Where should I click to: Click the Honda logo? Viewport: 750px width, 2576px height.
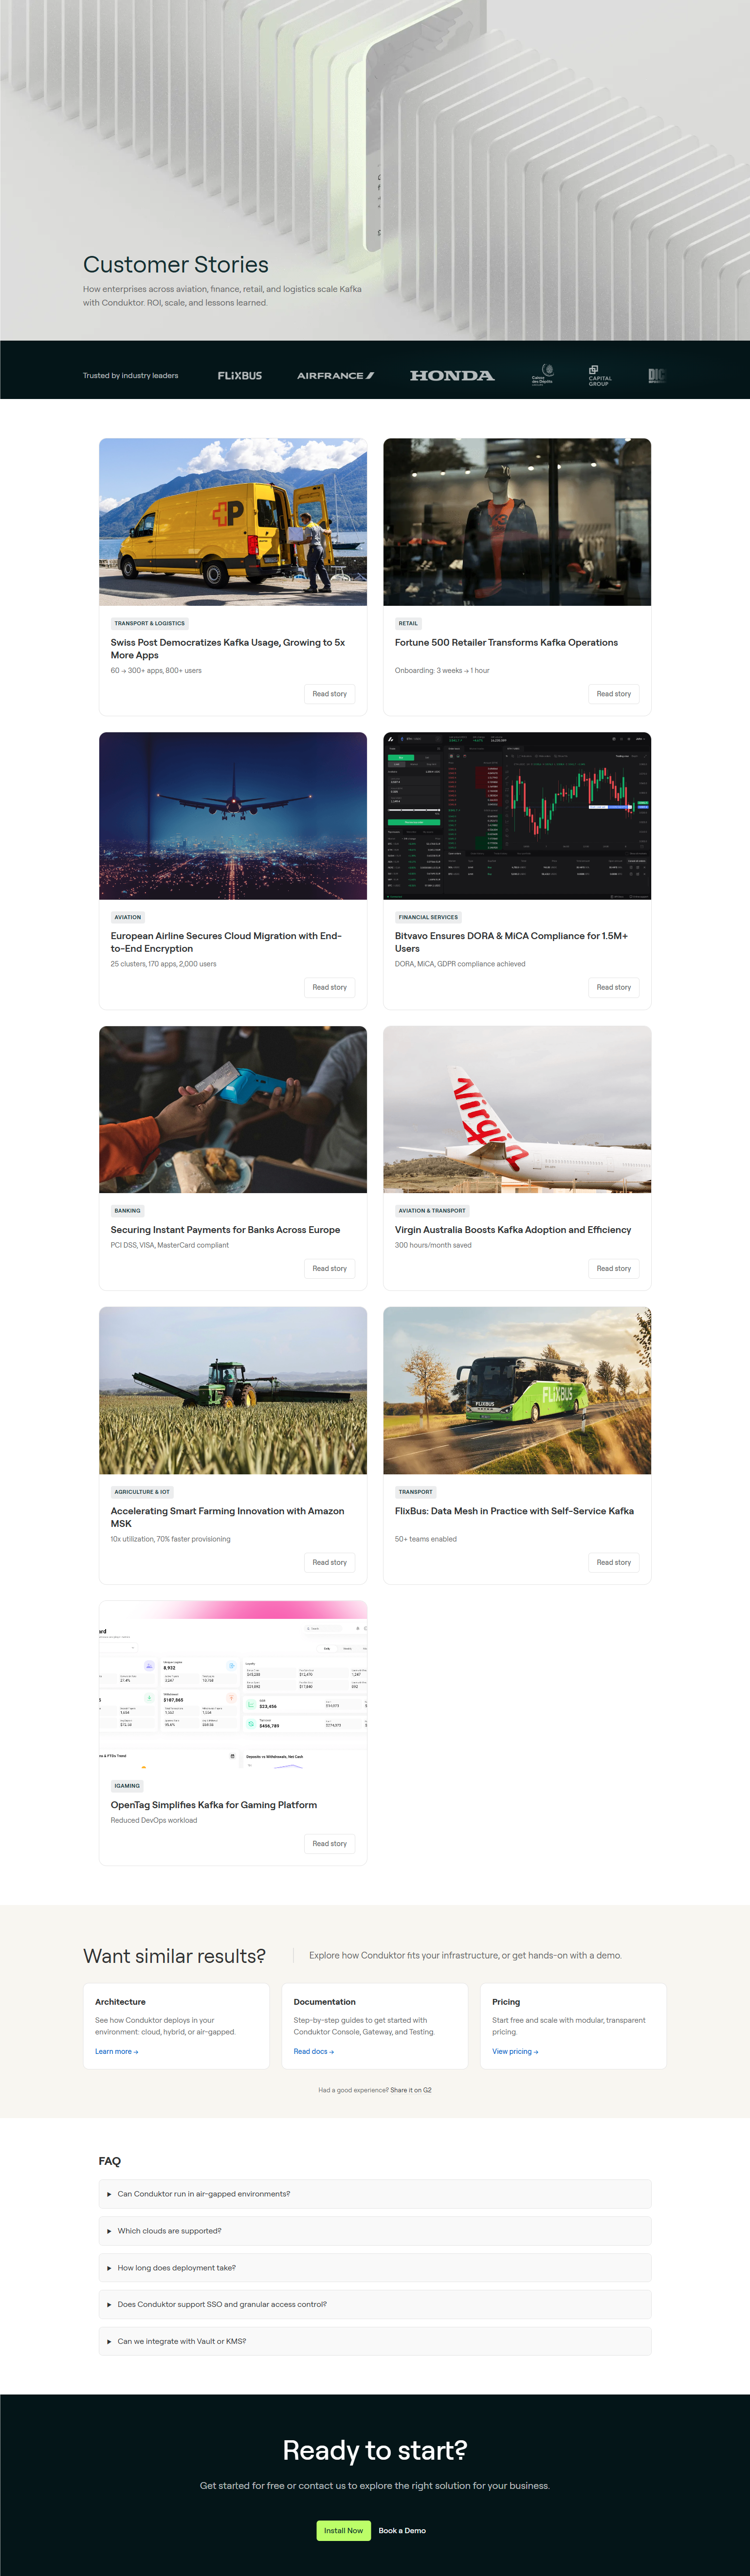point(452,375)
